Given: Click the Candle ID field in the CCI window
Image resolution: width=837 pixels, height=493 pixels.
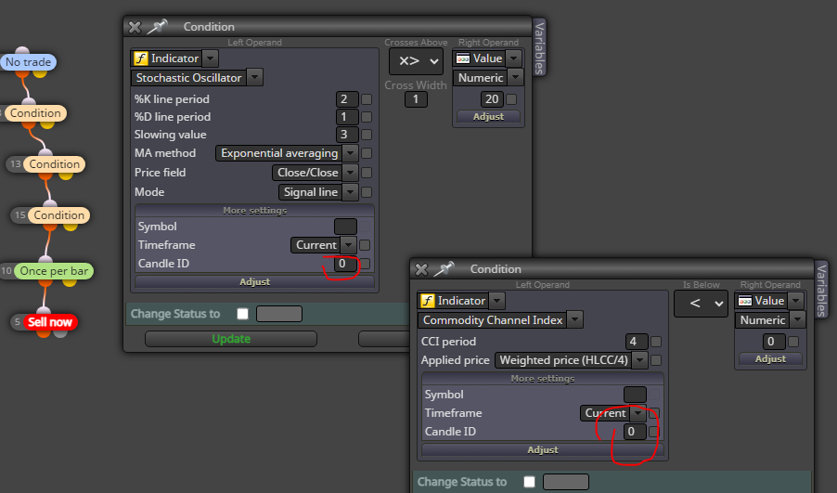Looking at the screenshot, I should (636, 432).
